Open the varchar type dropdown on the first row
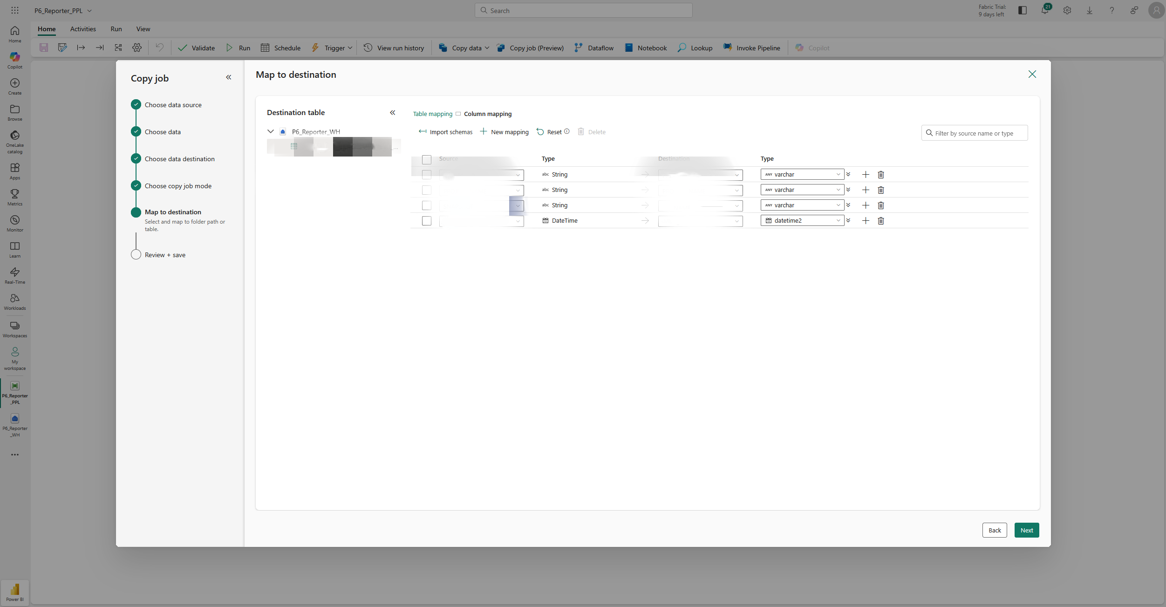The image size is (1166, 607). coord(839,174)
